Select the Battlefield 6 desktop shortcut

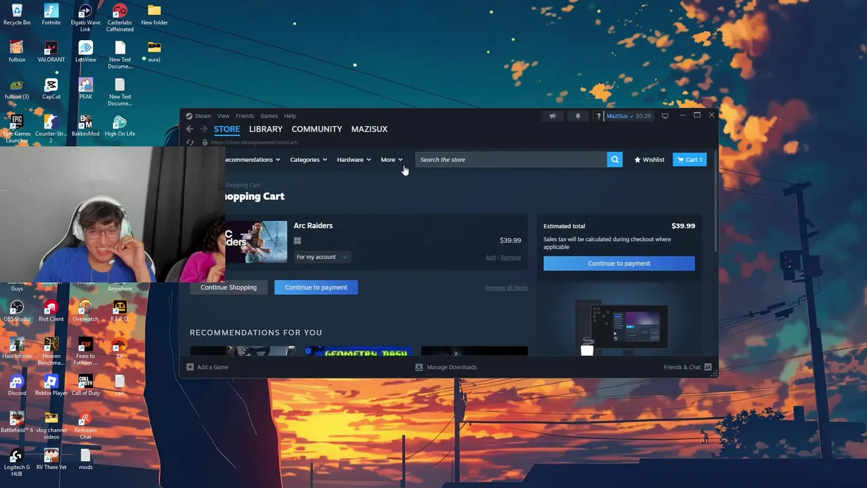tap(17, 422)
